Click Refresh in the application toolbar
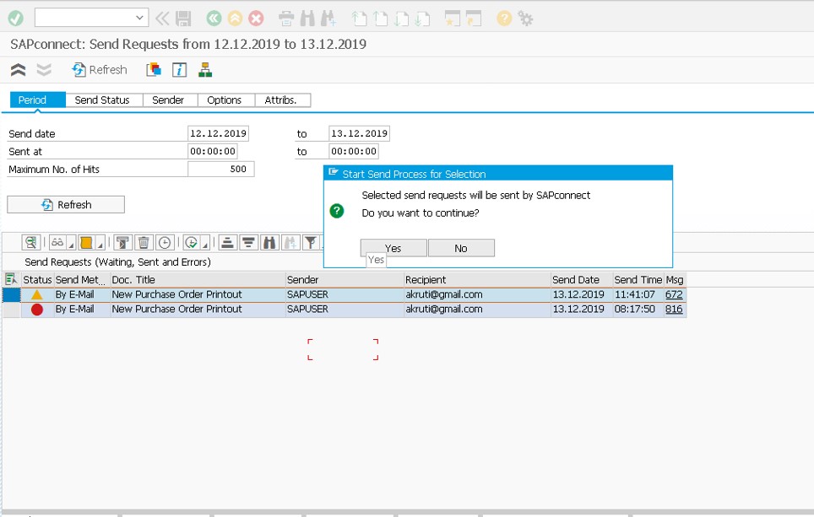The height and width of the screenshot is (517, 814). (100, 69)
